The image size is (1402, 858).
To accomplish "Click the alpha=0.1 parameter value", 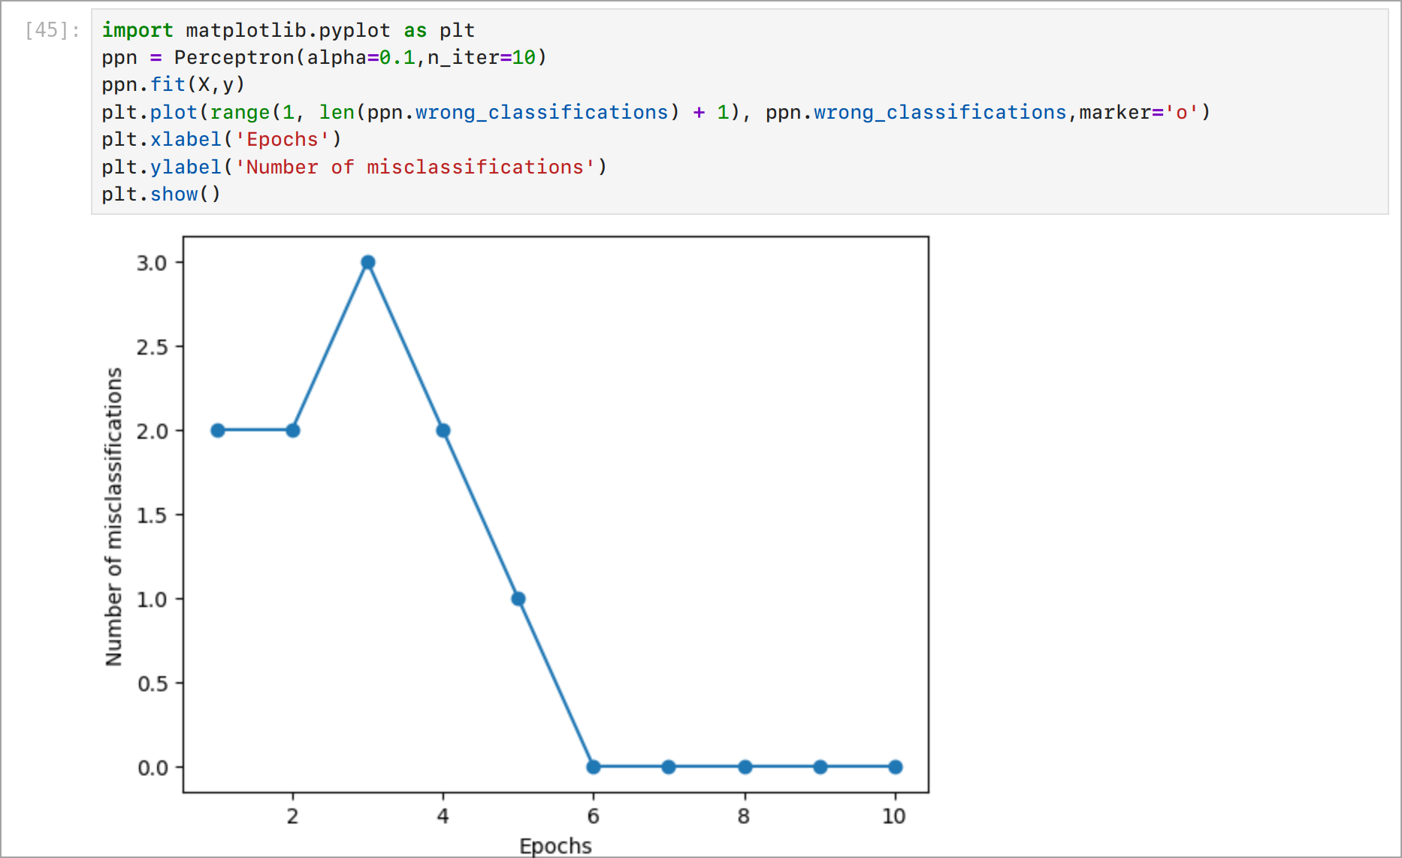I will coord(394,57).
